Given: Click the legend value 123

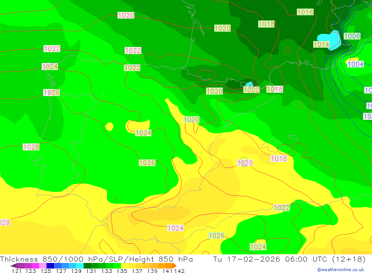Looking at the screenshot, I should (31, 271).
